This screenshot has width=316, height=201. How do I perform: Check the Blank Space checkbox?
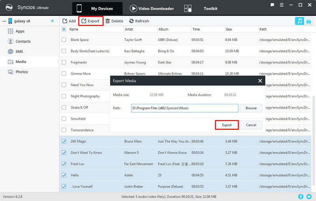pyautogui.click(x=64, y=40)
